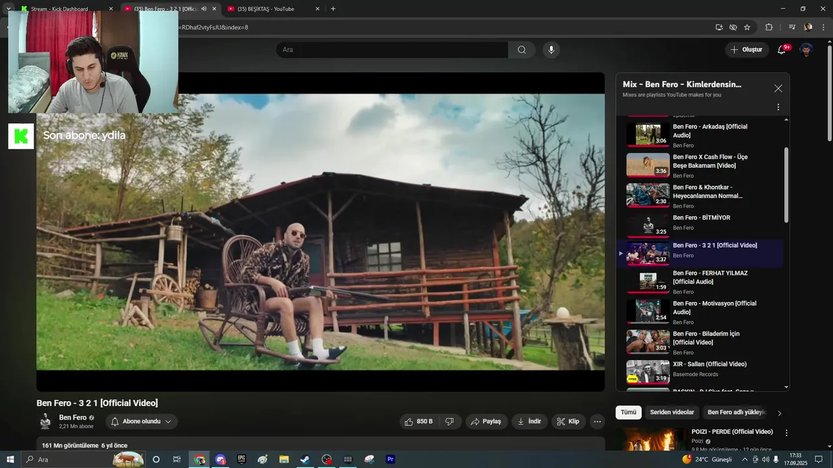The image size is (833, 468).
Task: Open Chrome extensions puzzle icon
Action: click(x=769, y=27)
